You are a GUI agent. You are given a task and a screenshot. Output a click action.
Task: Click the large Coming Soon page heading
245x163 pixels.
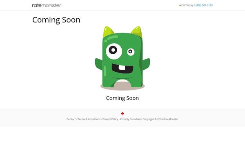pos(56,20)
